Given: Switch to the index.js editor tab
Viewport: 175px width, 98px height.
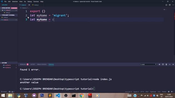Looking at the screenshot, I should [x=36, y=5].
